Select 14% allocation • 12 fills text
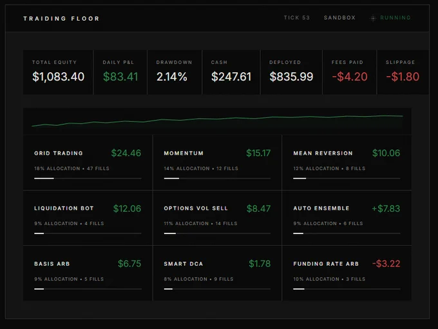Viewport: 438px width, 329px height. [201, 168]
